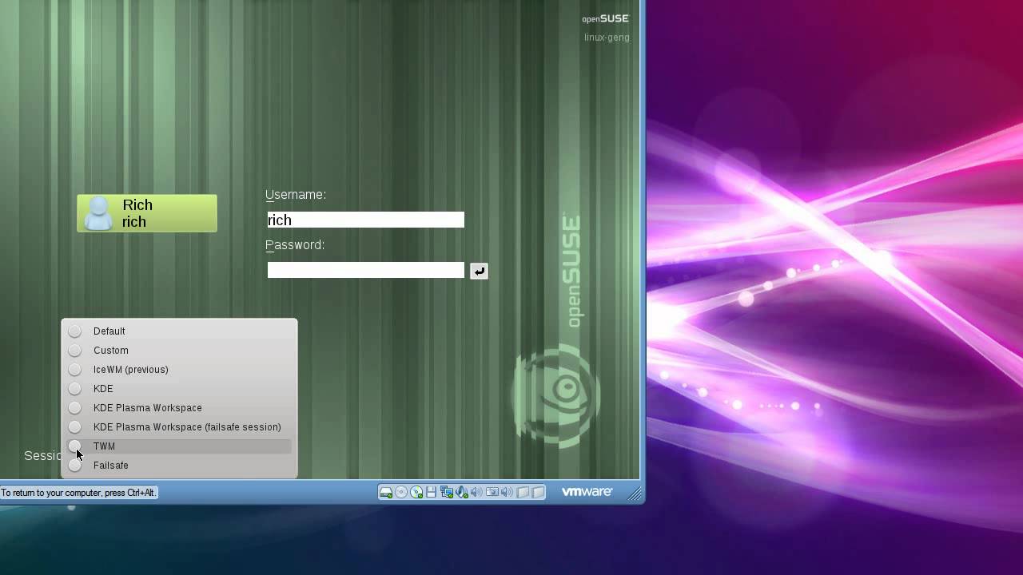Click the Username input field
1023x575 pixels.
point(366,220)
